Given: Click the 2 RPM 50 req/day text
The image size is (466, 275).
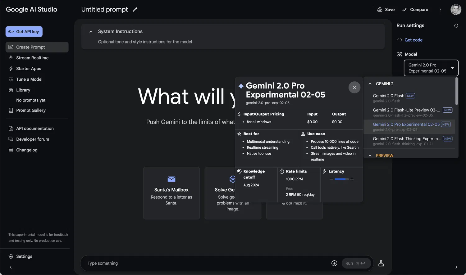Looking at the screenshot, I should (300, 195).
